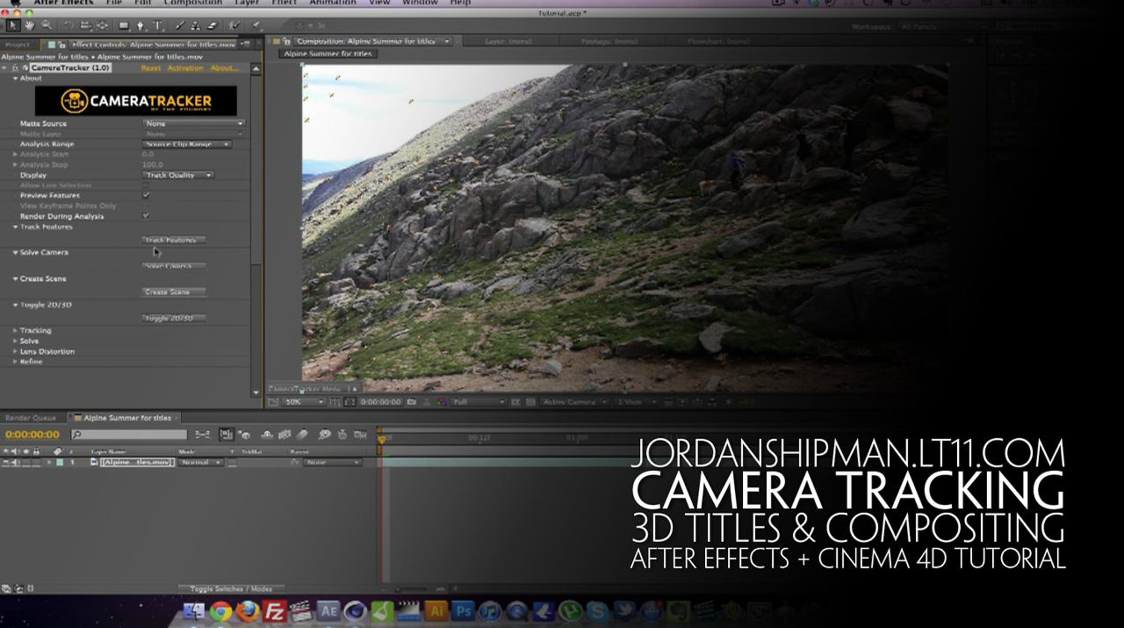Collapse the Solve Camera section
Viewport: 1124px width, 628px height.
pos(15,252)
